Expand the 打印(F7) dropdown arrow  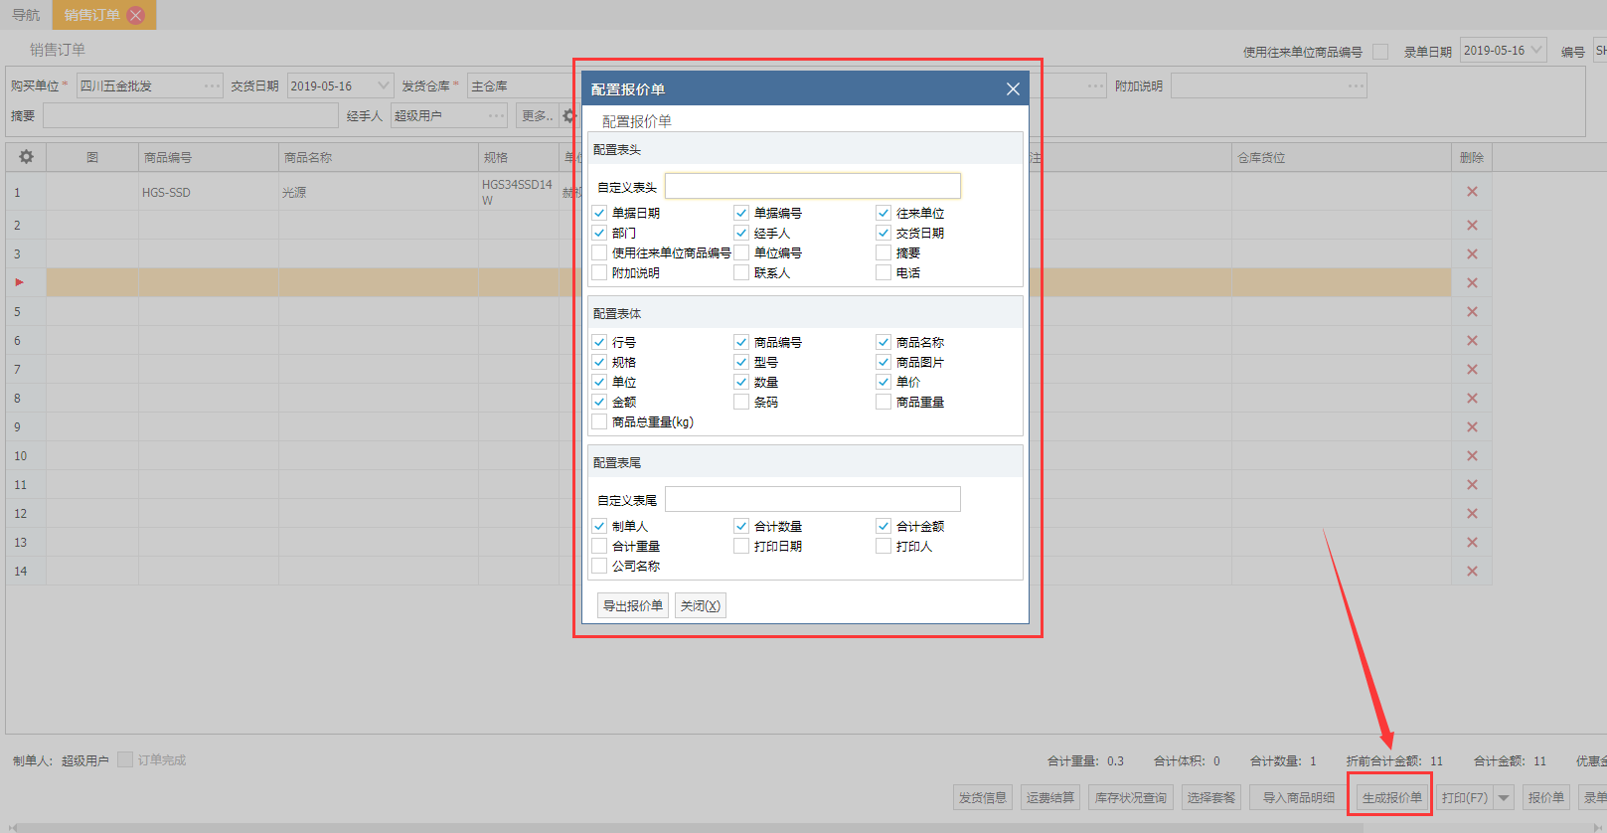1504,798
